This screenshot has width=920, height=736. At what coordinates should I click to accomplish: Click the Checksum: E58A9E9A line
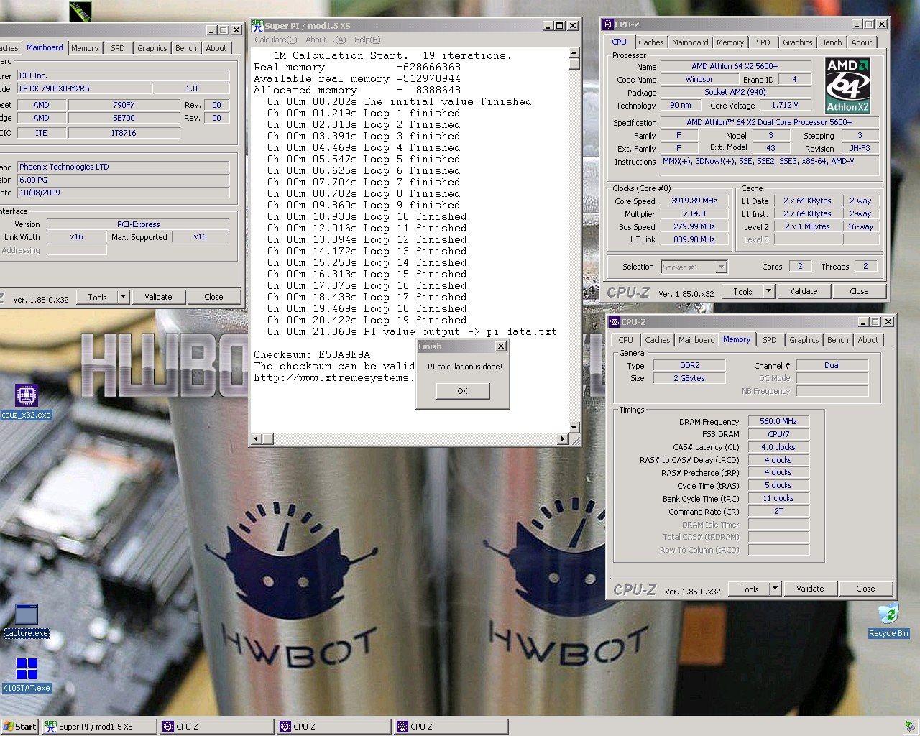coord(312,355)
